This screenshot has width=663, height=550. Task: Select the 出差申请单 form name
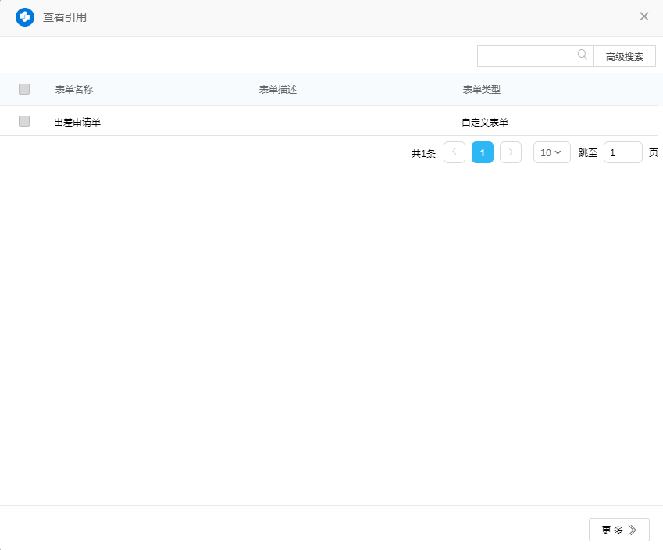pos(77,122)
